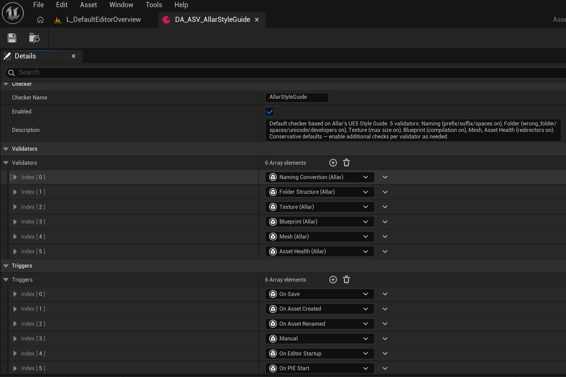Viewport: 566px width, 377px height.
Task: Open the Help menu
Action: pos(181,5)
